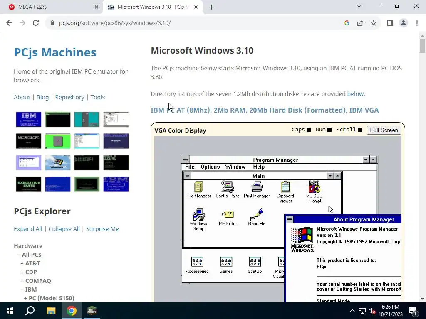Click page vertical scrollbar thumb

pyautogui.click(x=422, y=46)
